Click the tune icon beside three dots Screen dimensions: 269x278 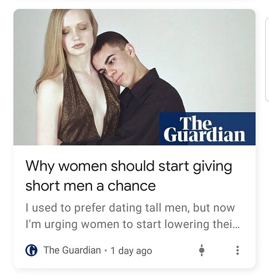[202, 250]
